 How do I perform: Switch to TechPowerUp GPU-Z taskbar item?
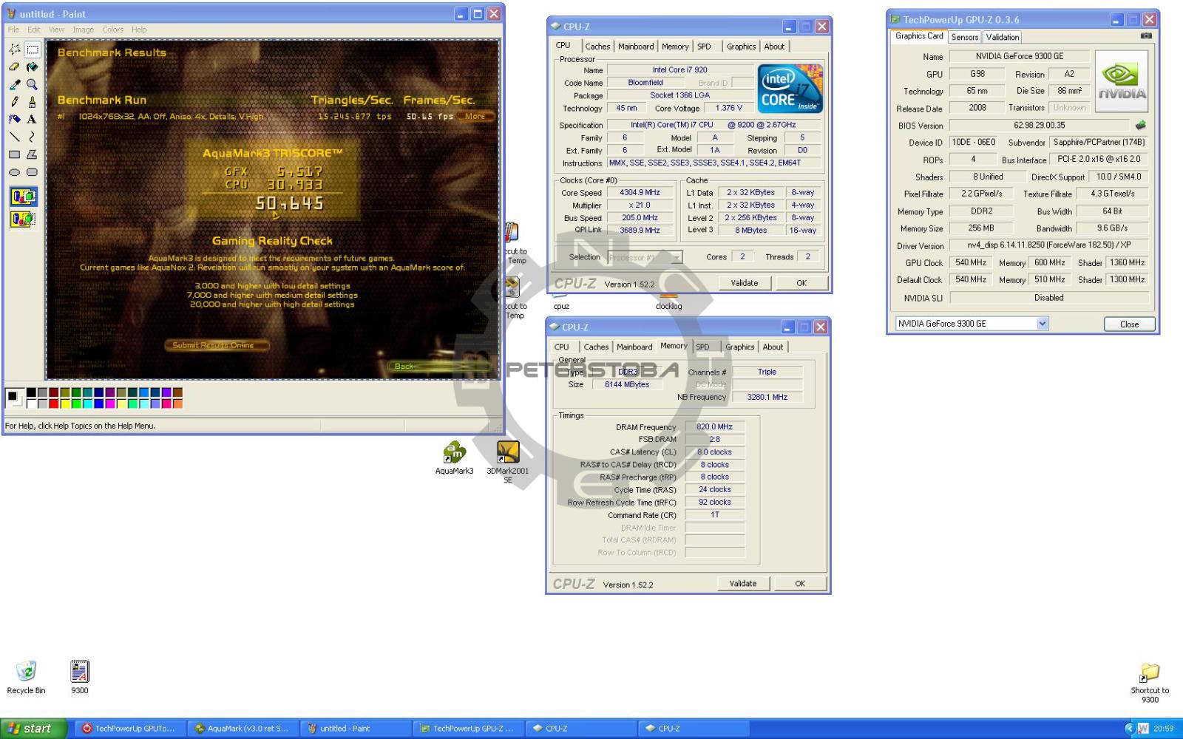click(467, 729)
